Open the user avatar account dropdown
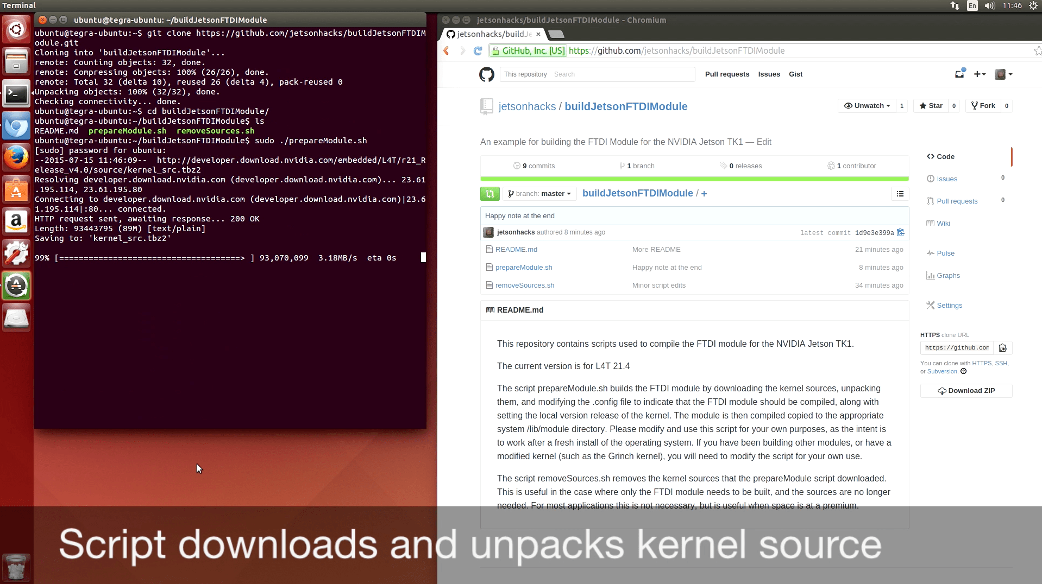This screenshot has width=1042, height=584. pos(1003,74)
